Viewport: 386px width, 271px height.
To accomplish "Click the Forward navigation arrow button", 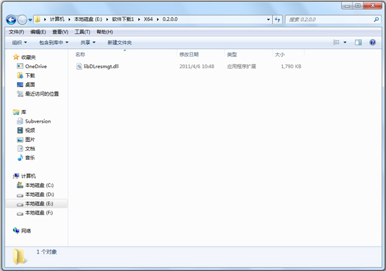I will pyautogui.click(x=23, y=19).
